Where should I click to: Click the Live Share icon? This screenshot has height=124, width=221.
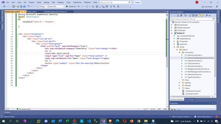[x=207, y=7]
